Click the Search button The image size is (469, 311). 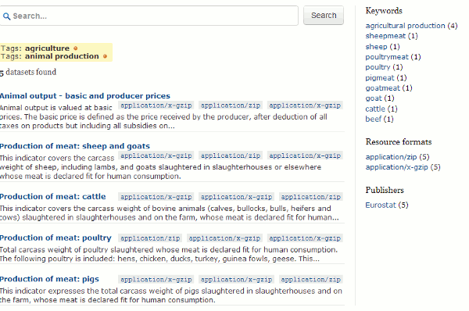click(324, 16)
